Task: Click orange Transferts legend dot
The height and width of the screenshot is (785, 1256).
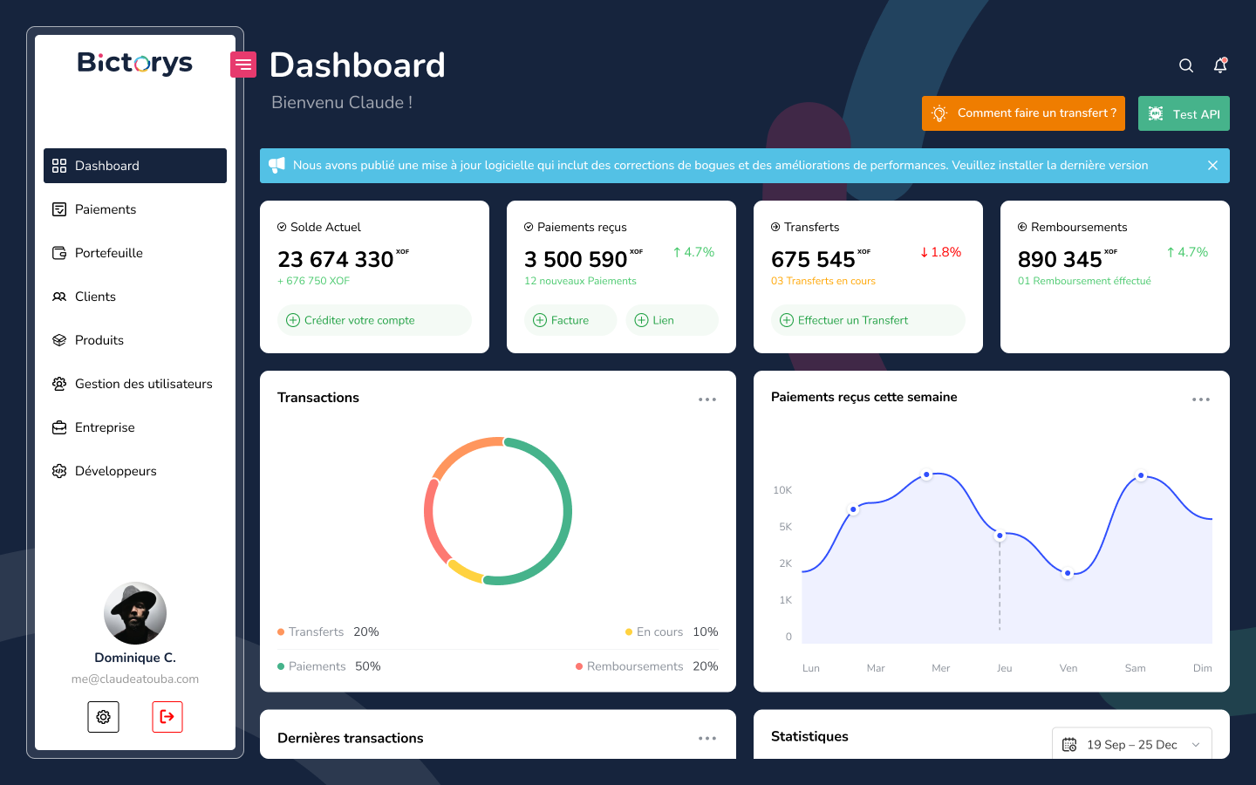Action: tap(281, 631)
